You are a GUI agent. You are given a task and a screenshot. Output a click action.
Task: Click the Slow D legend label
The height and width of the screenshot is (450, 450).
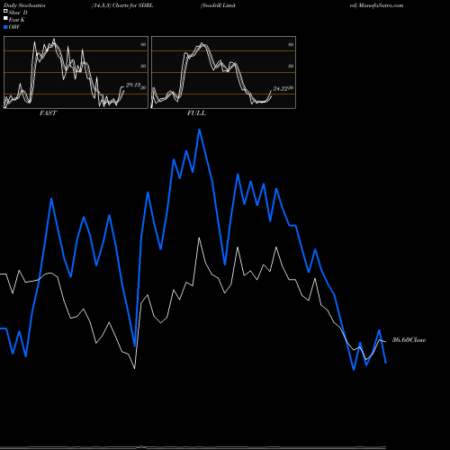(x=18, y=13)
